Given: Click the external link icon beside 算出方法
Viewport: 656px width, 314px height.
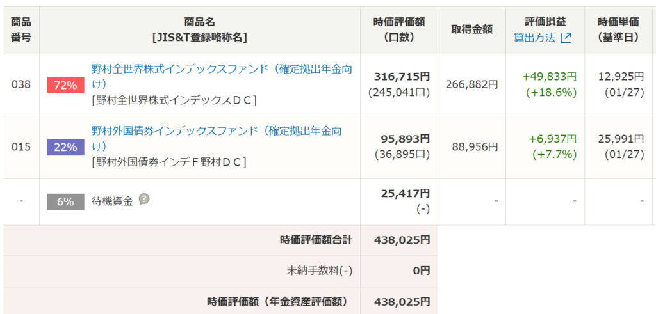Looking at the screenshot, I should click(x=566, y=38).
